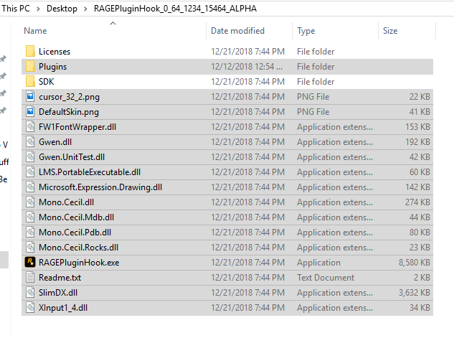Select the file name Mono.Cecil.dll
This screenshot has width=454, height=338.
(x=66, y=202)
